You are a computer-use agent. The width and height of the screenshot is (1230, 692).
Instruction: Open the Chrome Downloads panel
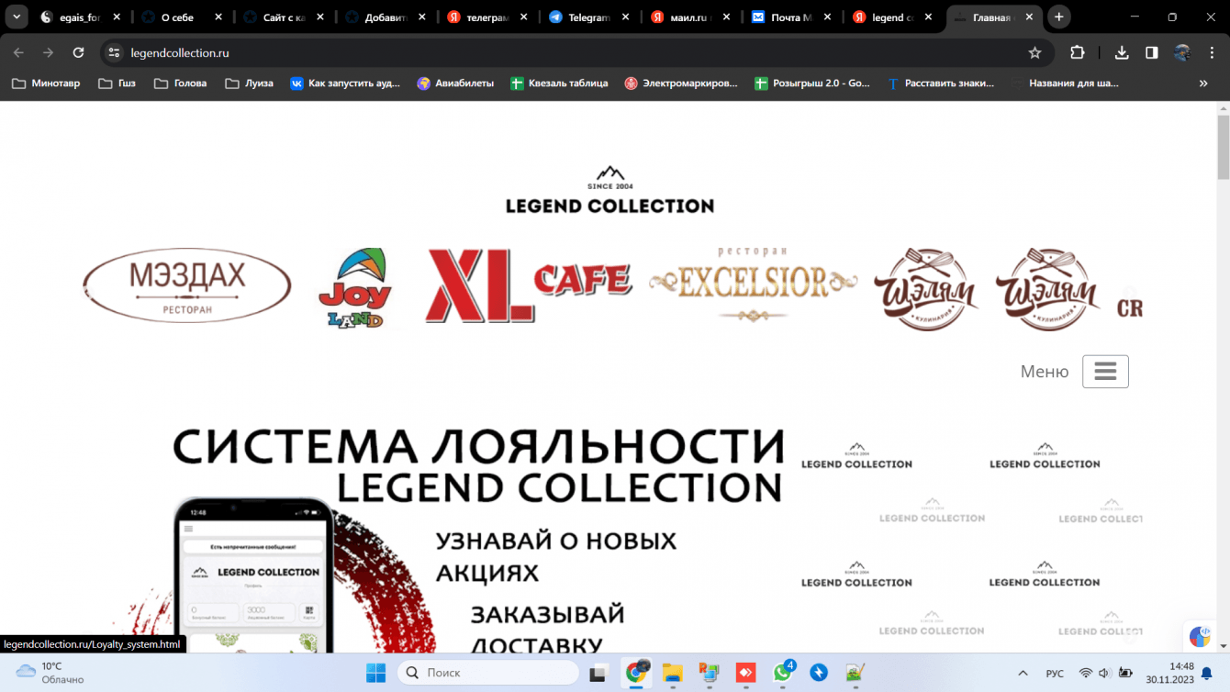click(x=1122, y=53)
